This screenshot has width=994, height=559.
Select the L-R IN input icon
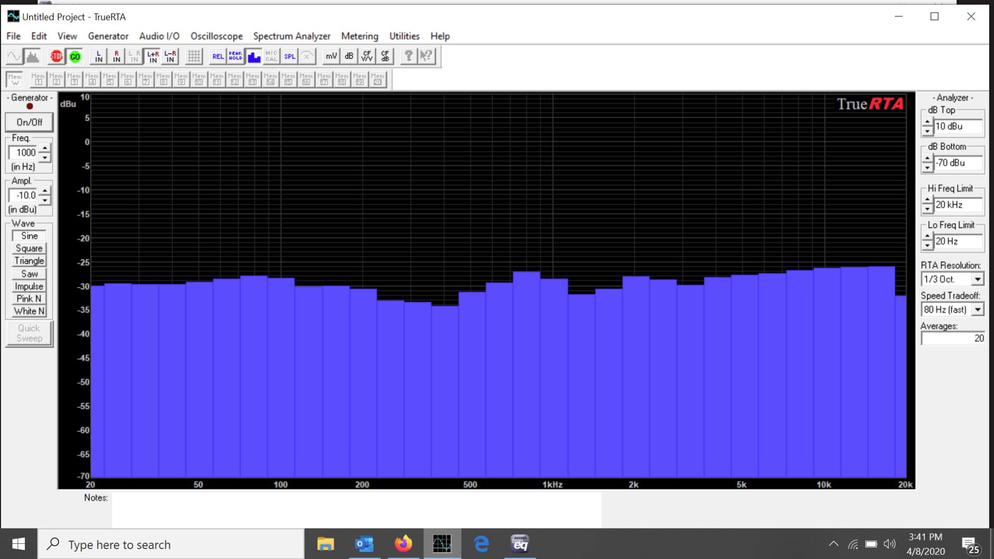click(170, 56)
